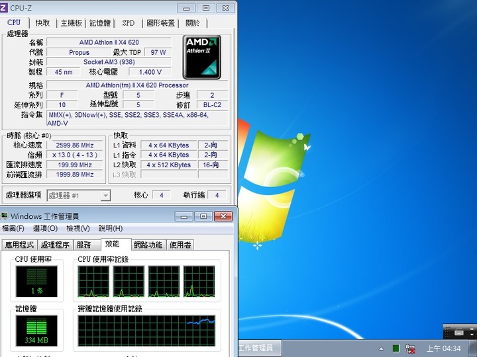Minimize the CPU-Z window
Viewport: 477px width, 357px height.
coord(186,8)
